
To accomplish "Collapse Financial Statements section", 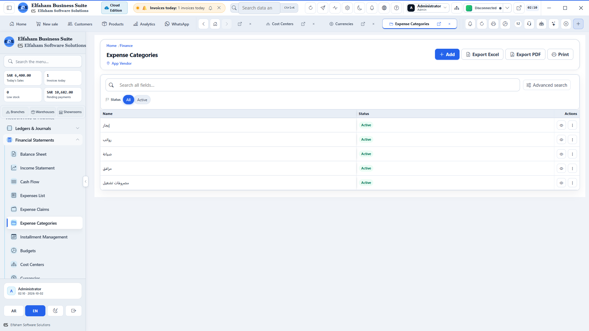I will point(43,140).
